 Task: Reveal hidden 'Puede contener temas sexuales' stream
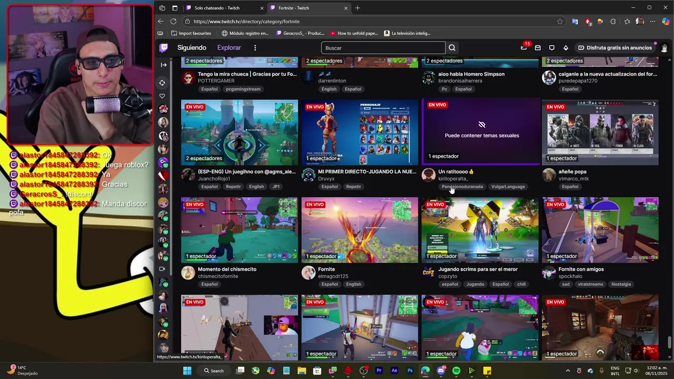[x=481, y=131]
